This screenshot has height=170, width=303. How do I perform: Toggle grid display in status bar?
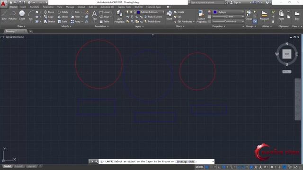tap(207, 167)
